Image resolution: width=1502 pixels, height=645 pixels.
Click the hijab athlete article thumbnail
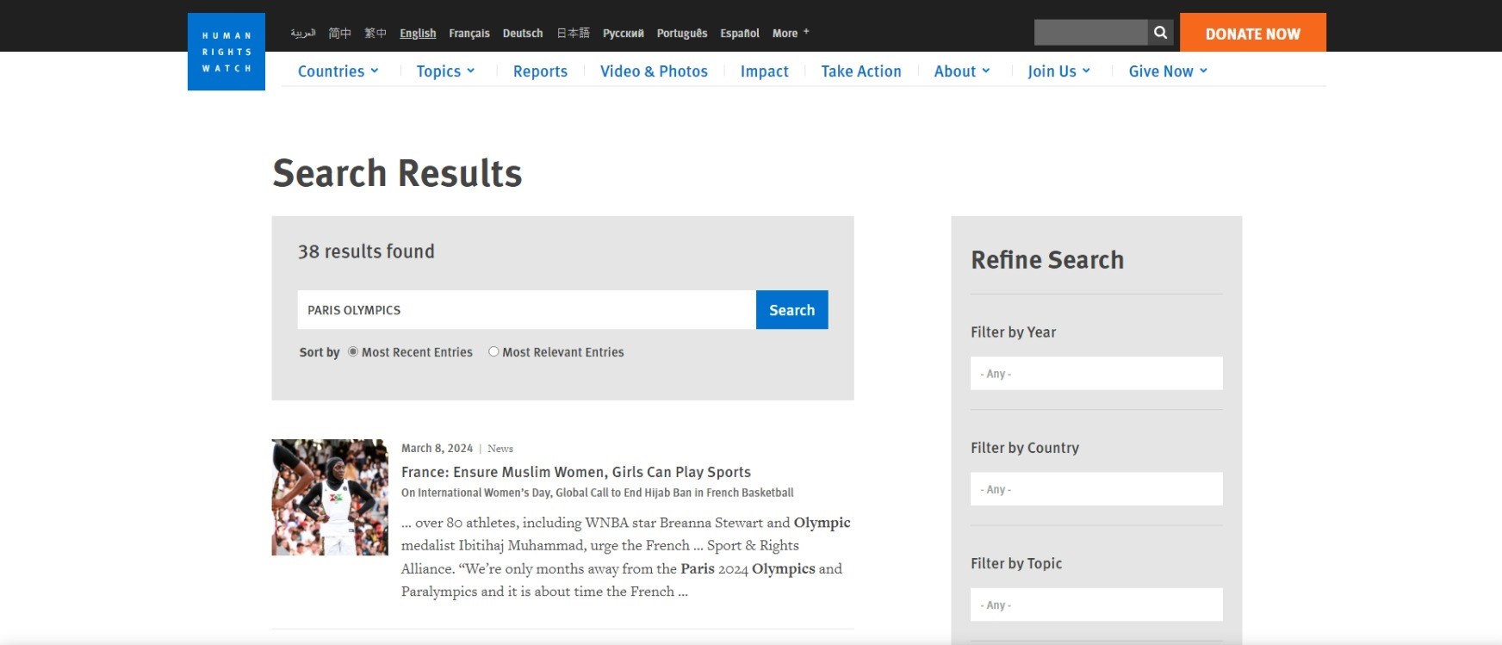pyautogui.click(x=330, y=497)
